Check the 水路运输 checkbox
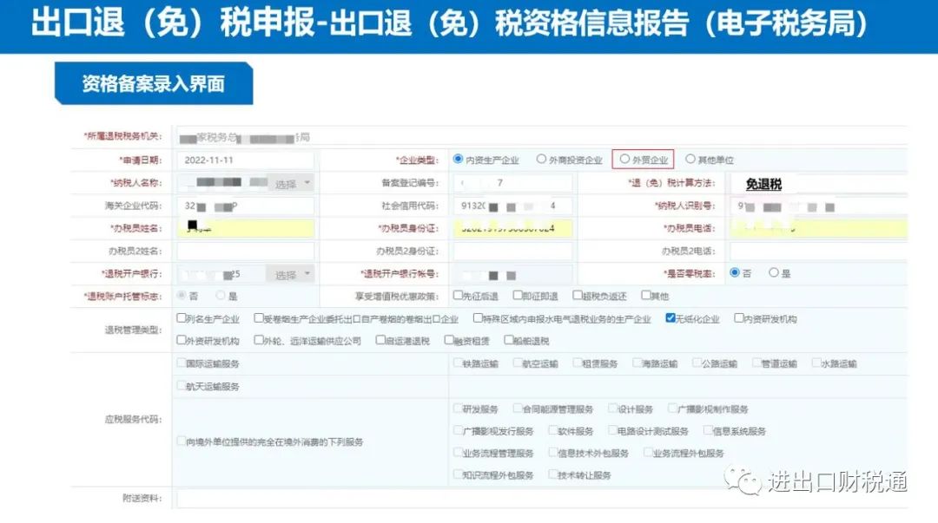Viewport: 938px width, 523px height. (816, 363)
